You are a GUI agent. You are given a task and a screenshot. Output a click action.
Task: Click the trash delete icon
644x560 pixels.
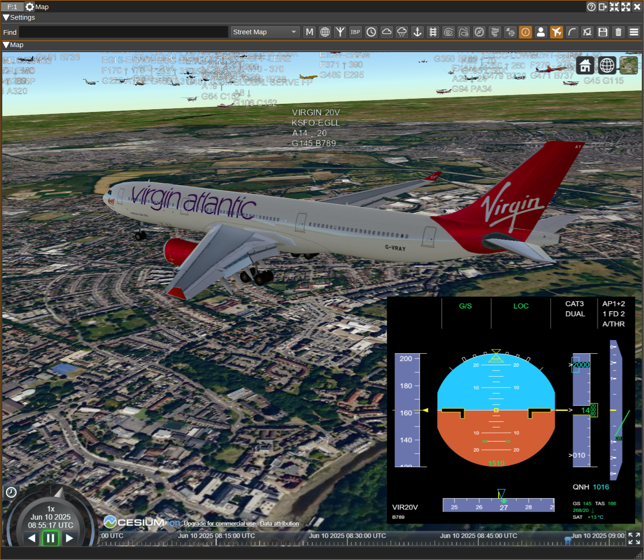618,32
